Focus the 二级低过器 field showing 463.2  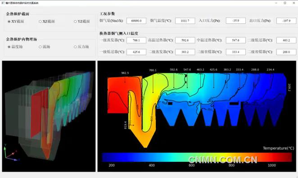[x=286, y=40]
